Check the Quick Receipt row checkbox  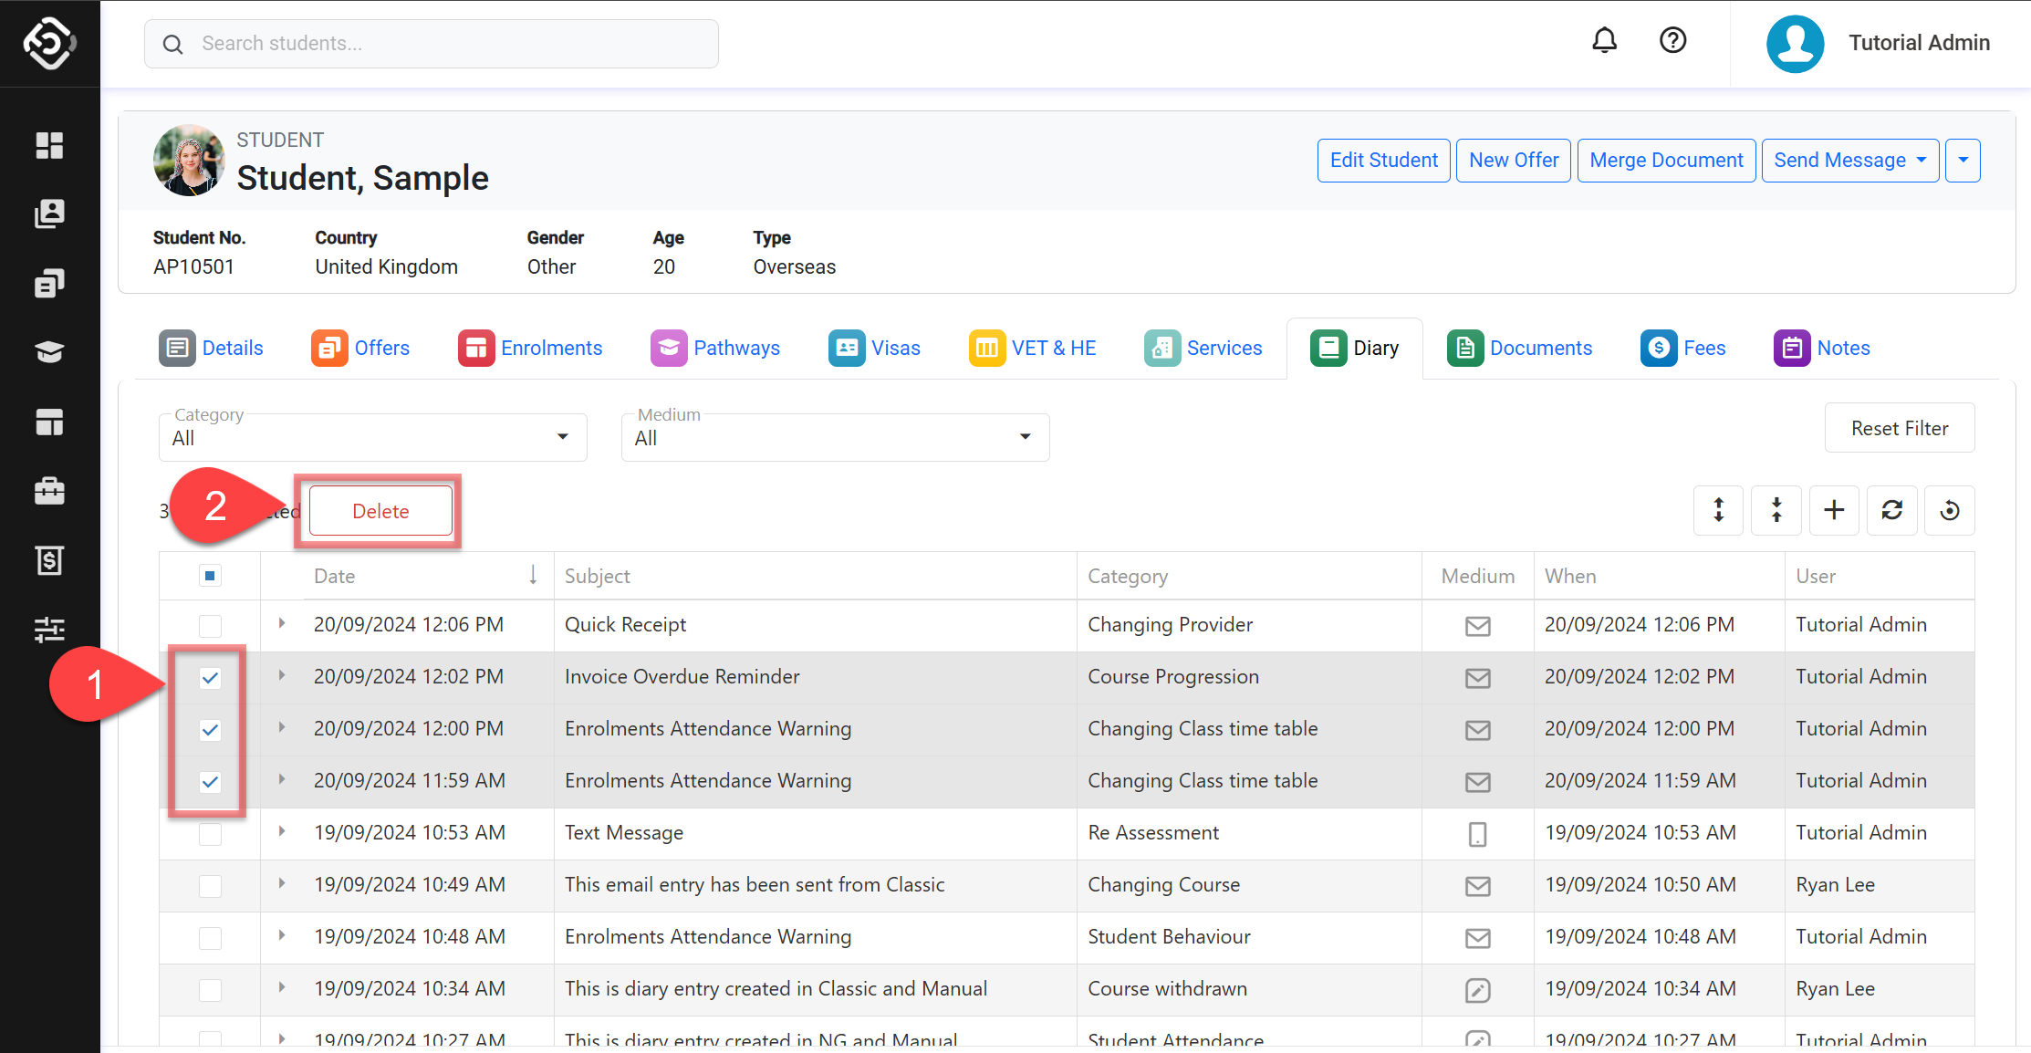tap(210, 626)
